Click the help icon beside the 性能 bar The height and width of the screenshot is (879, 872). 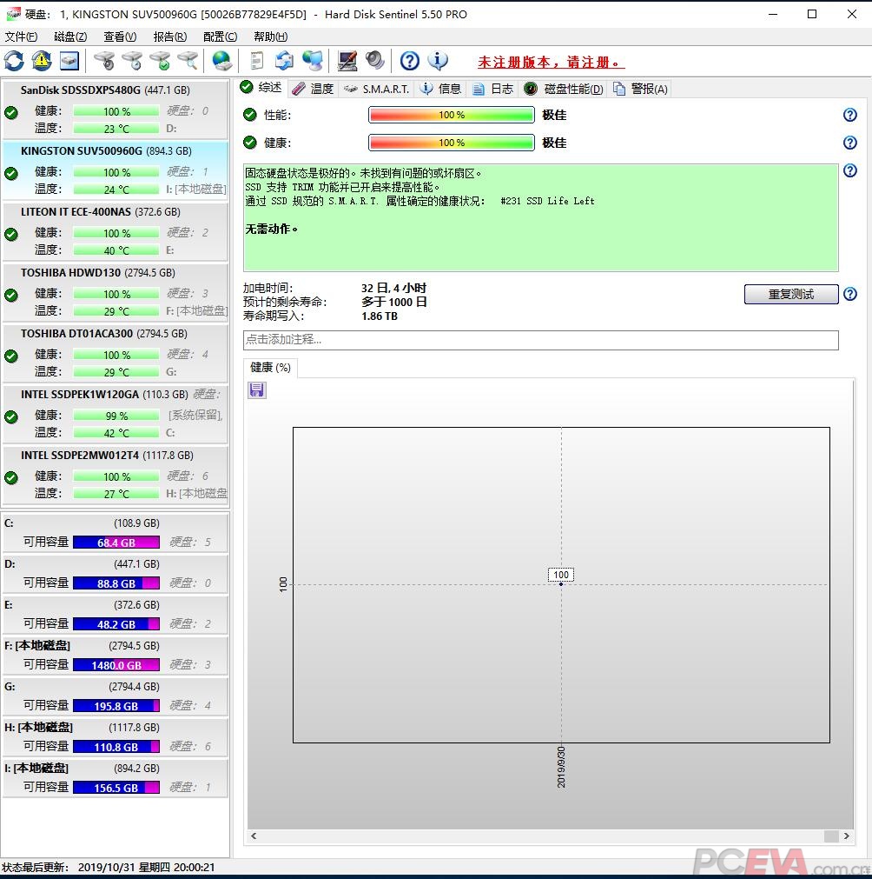click(850, 115)
